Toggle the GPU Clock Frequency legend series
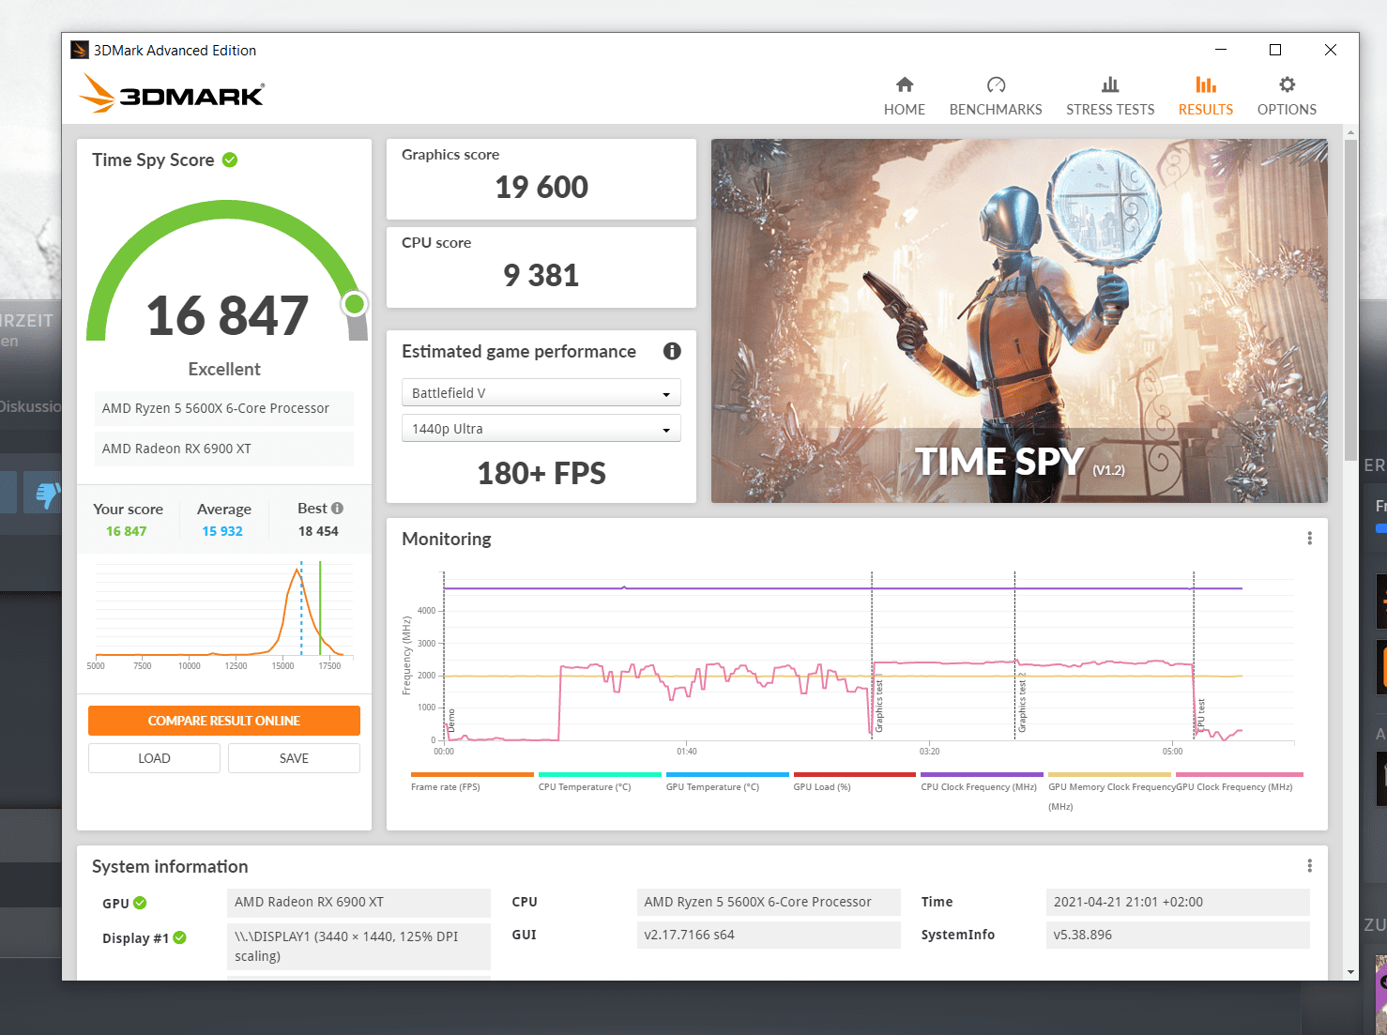The width and height of the screenshot is (1387, 1035). pyautogui.click(x=1239, y=783)
